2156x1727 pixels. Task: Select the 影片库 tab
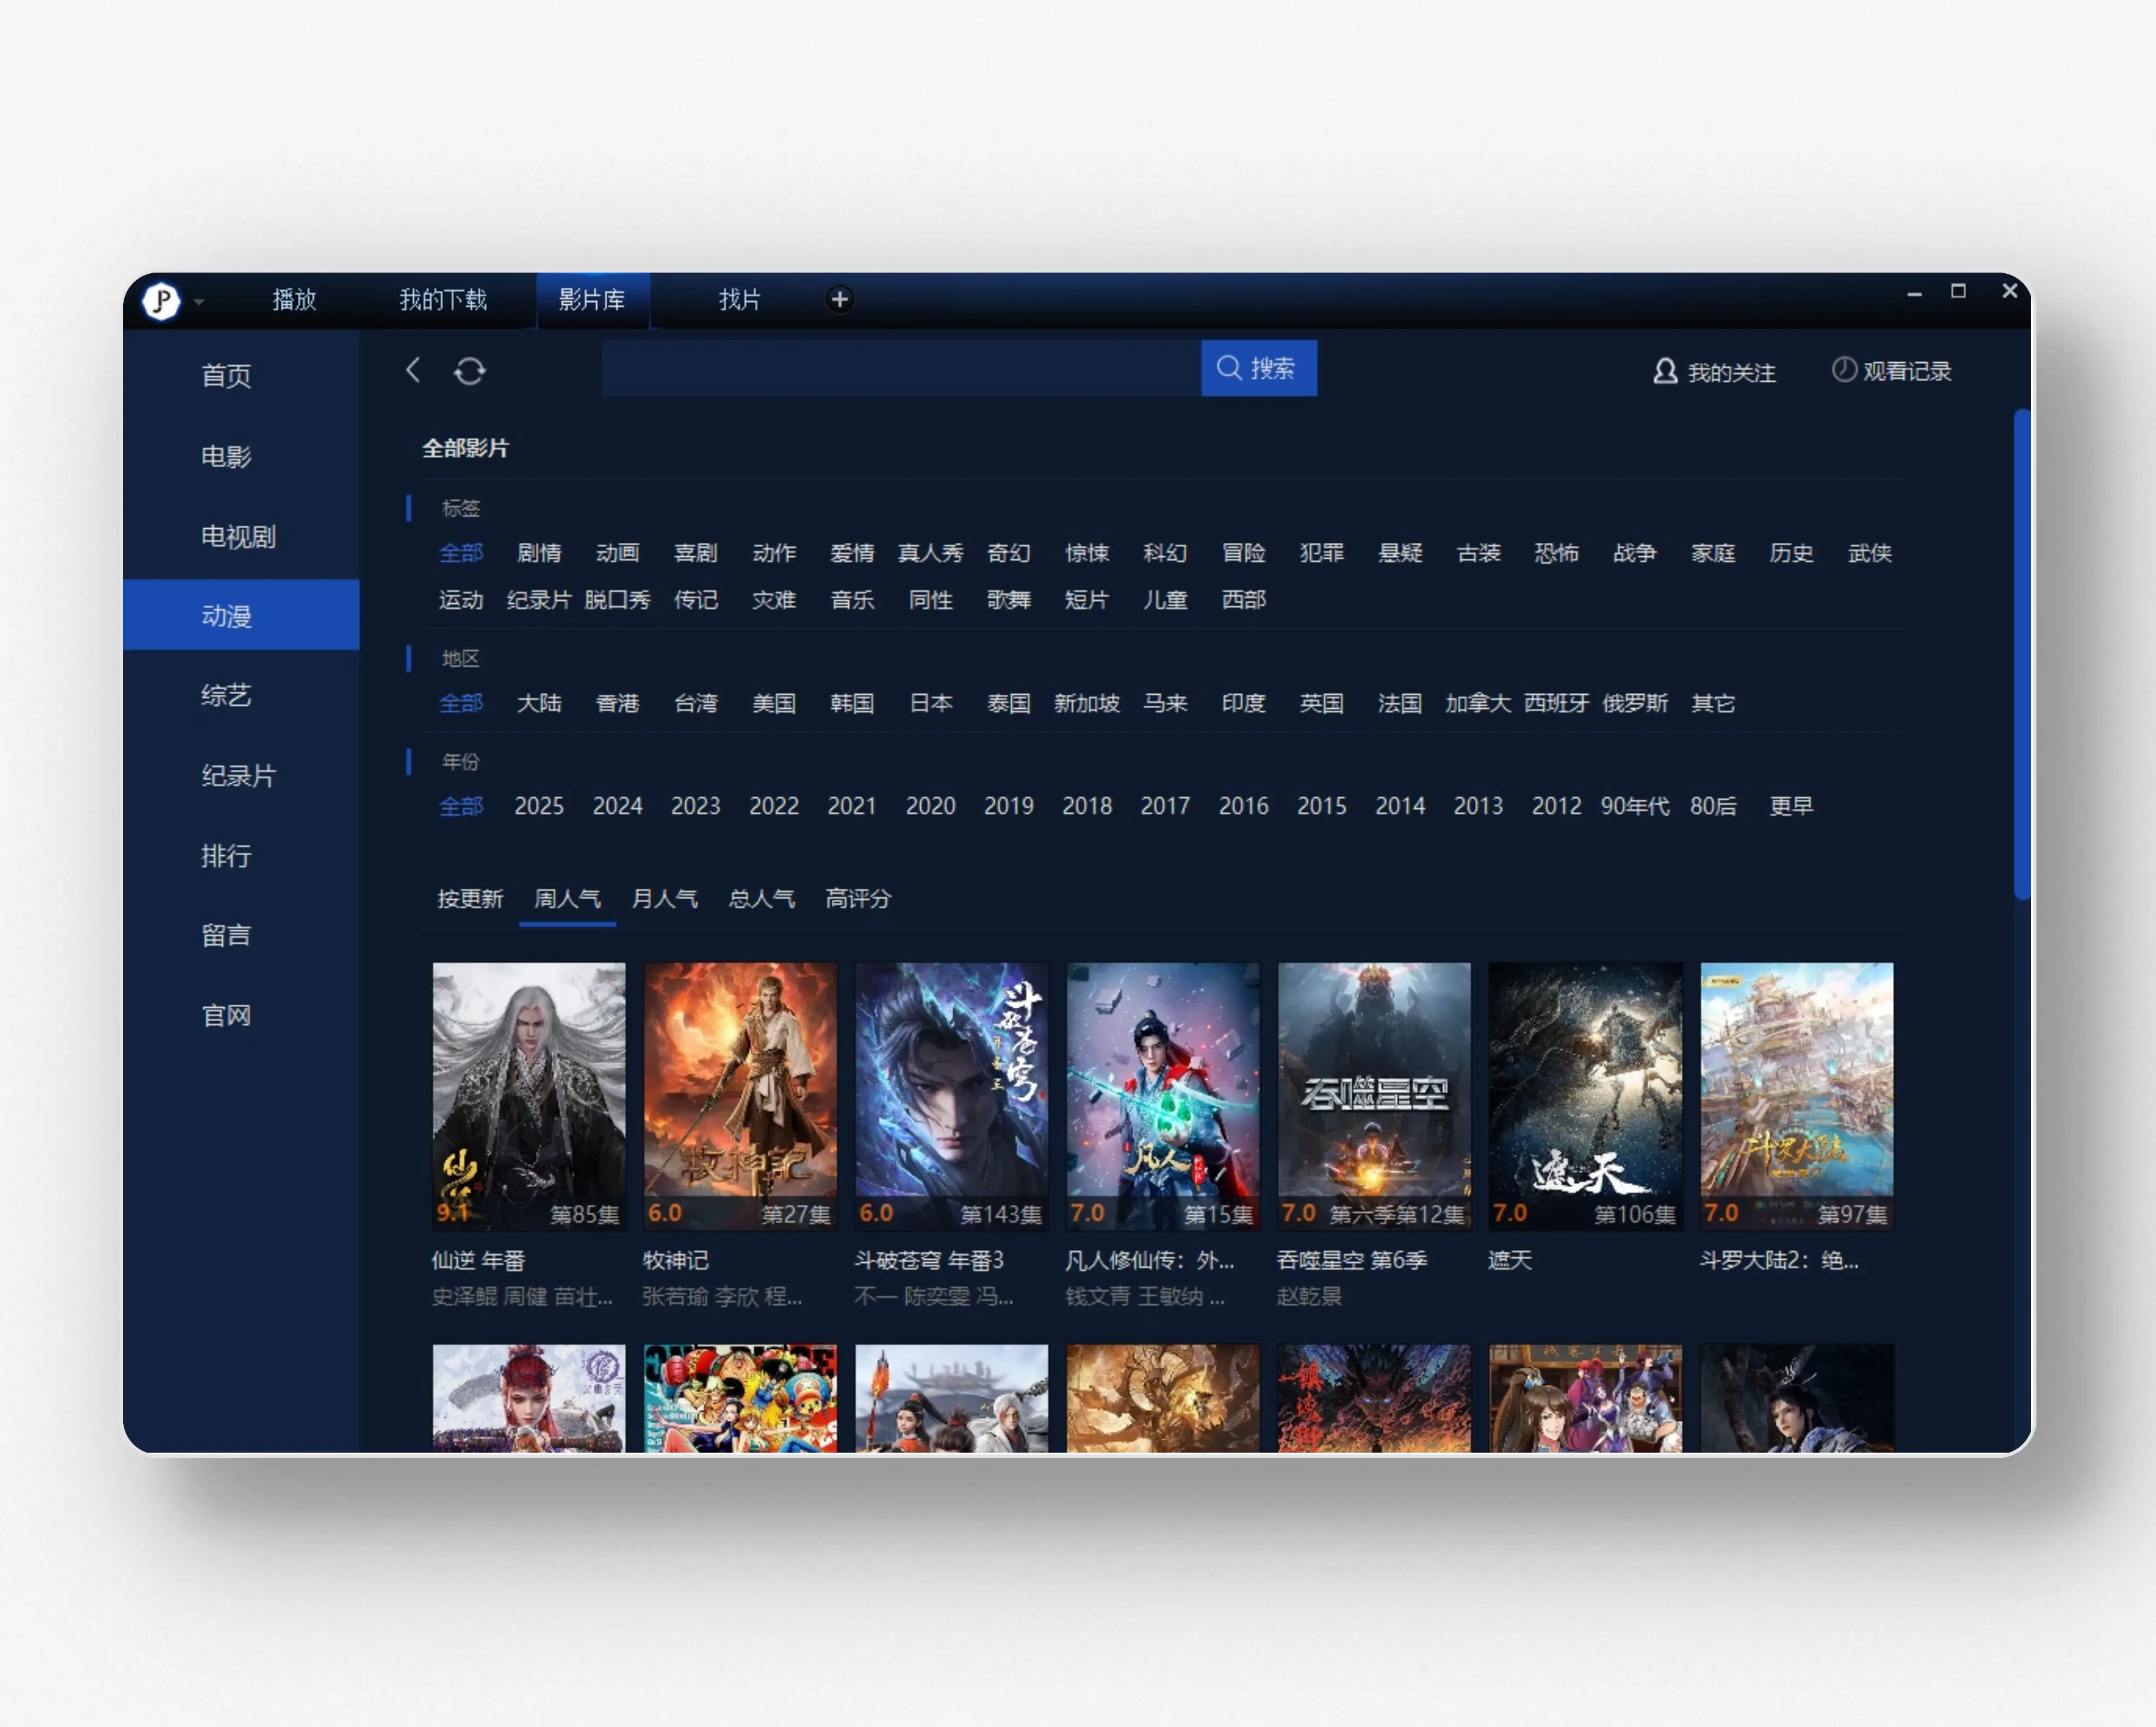click(x=593, y=300)
